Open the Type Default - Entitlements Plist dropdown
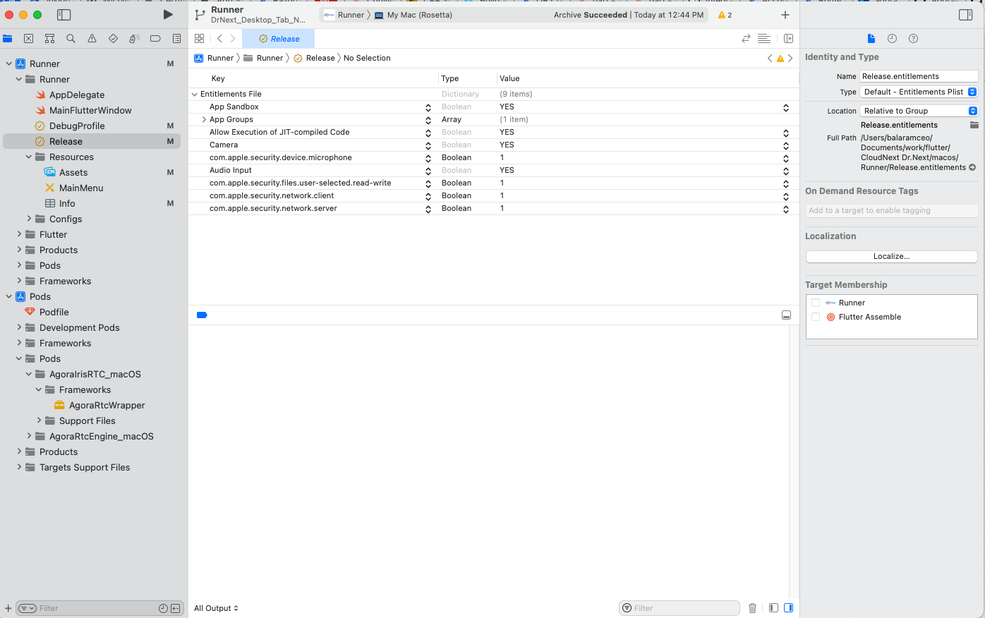This screenshot has height=618, width=985. 919,92
